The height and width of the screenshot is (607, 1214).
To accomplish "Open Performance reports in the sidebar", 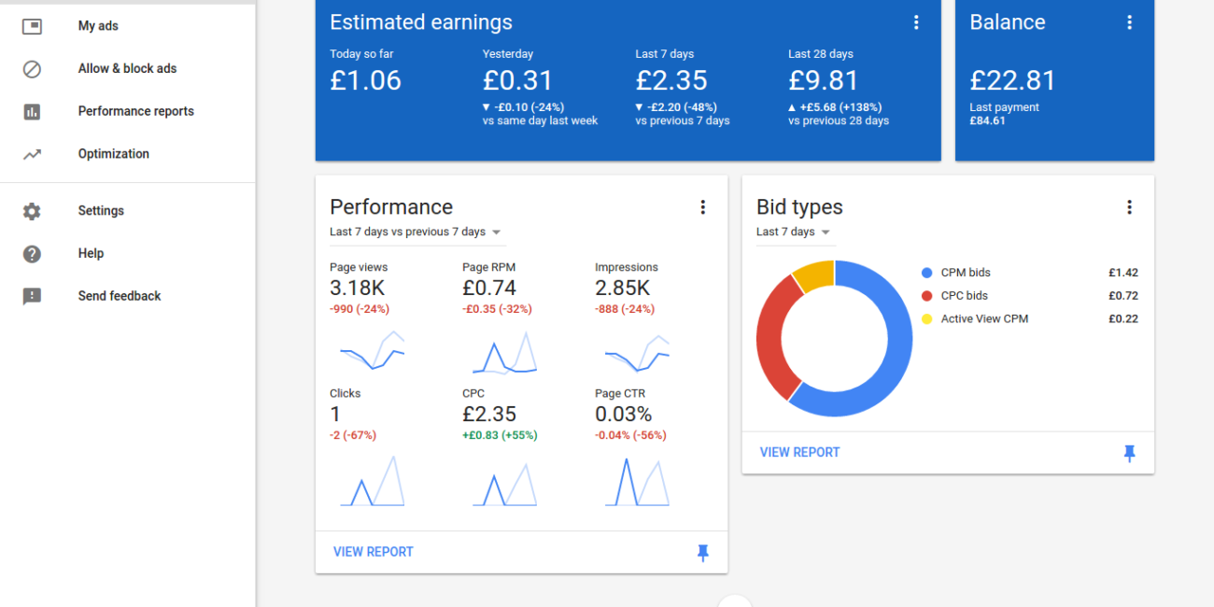I will pyautogui.click(x=135, y=111).
